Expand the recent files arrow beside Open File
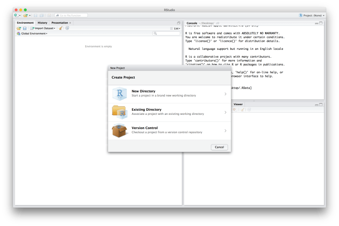Screen dimensions: 339x226 (30, 16)
